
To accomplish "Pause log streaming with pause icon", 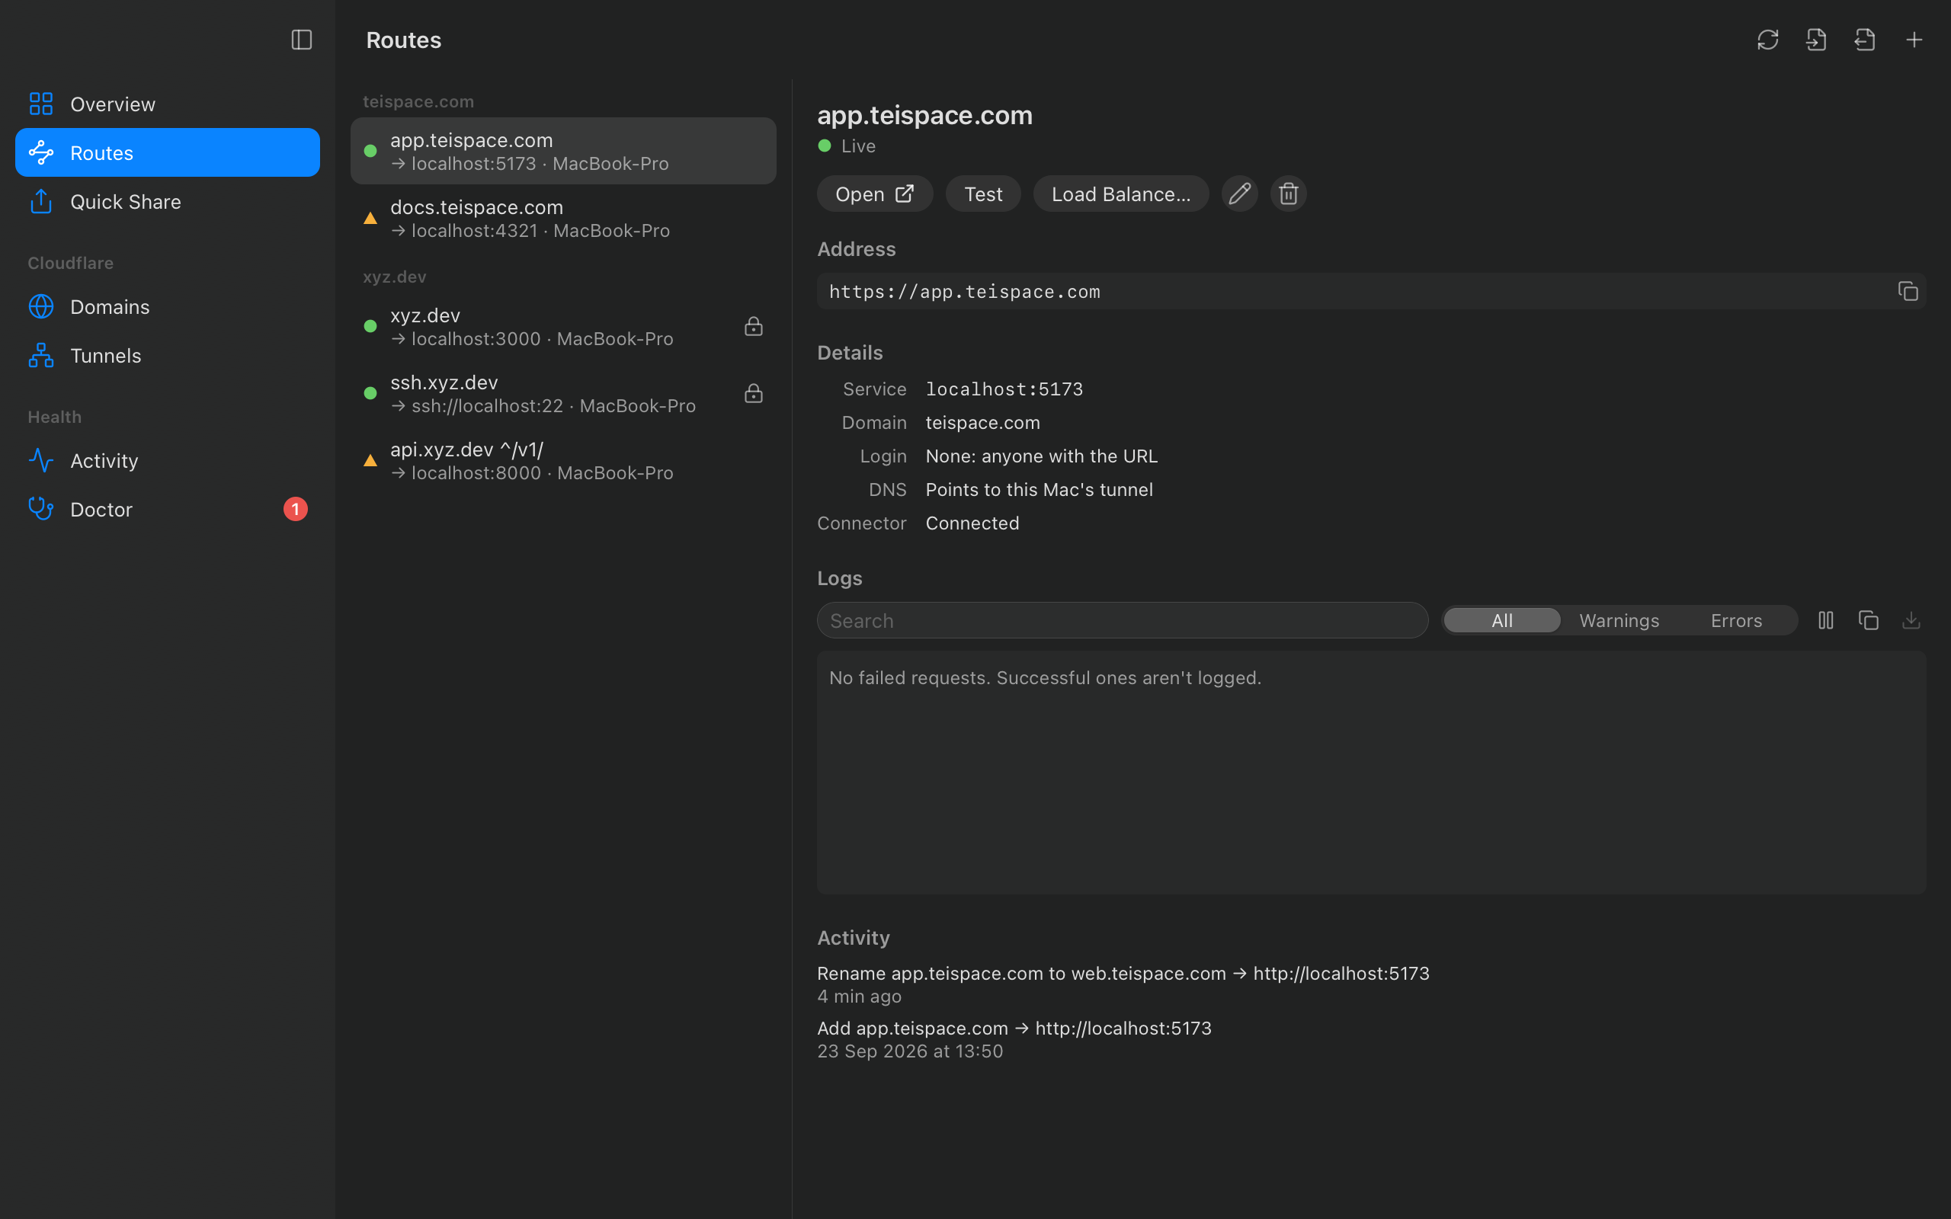I will (x=1826, y=620).
